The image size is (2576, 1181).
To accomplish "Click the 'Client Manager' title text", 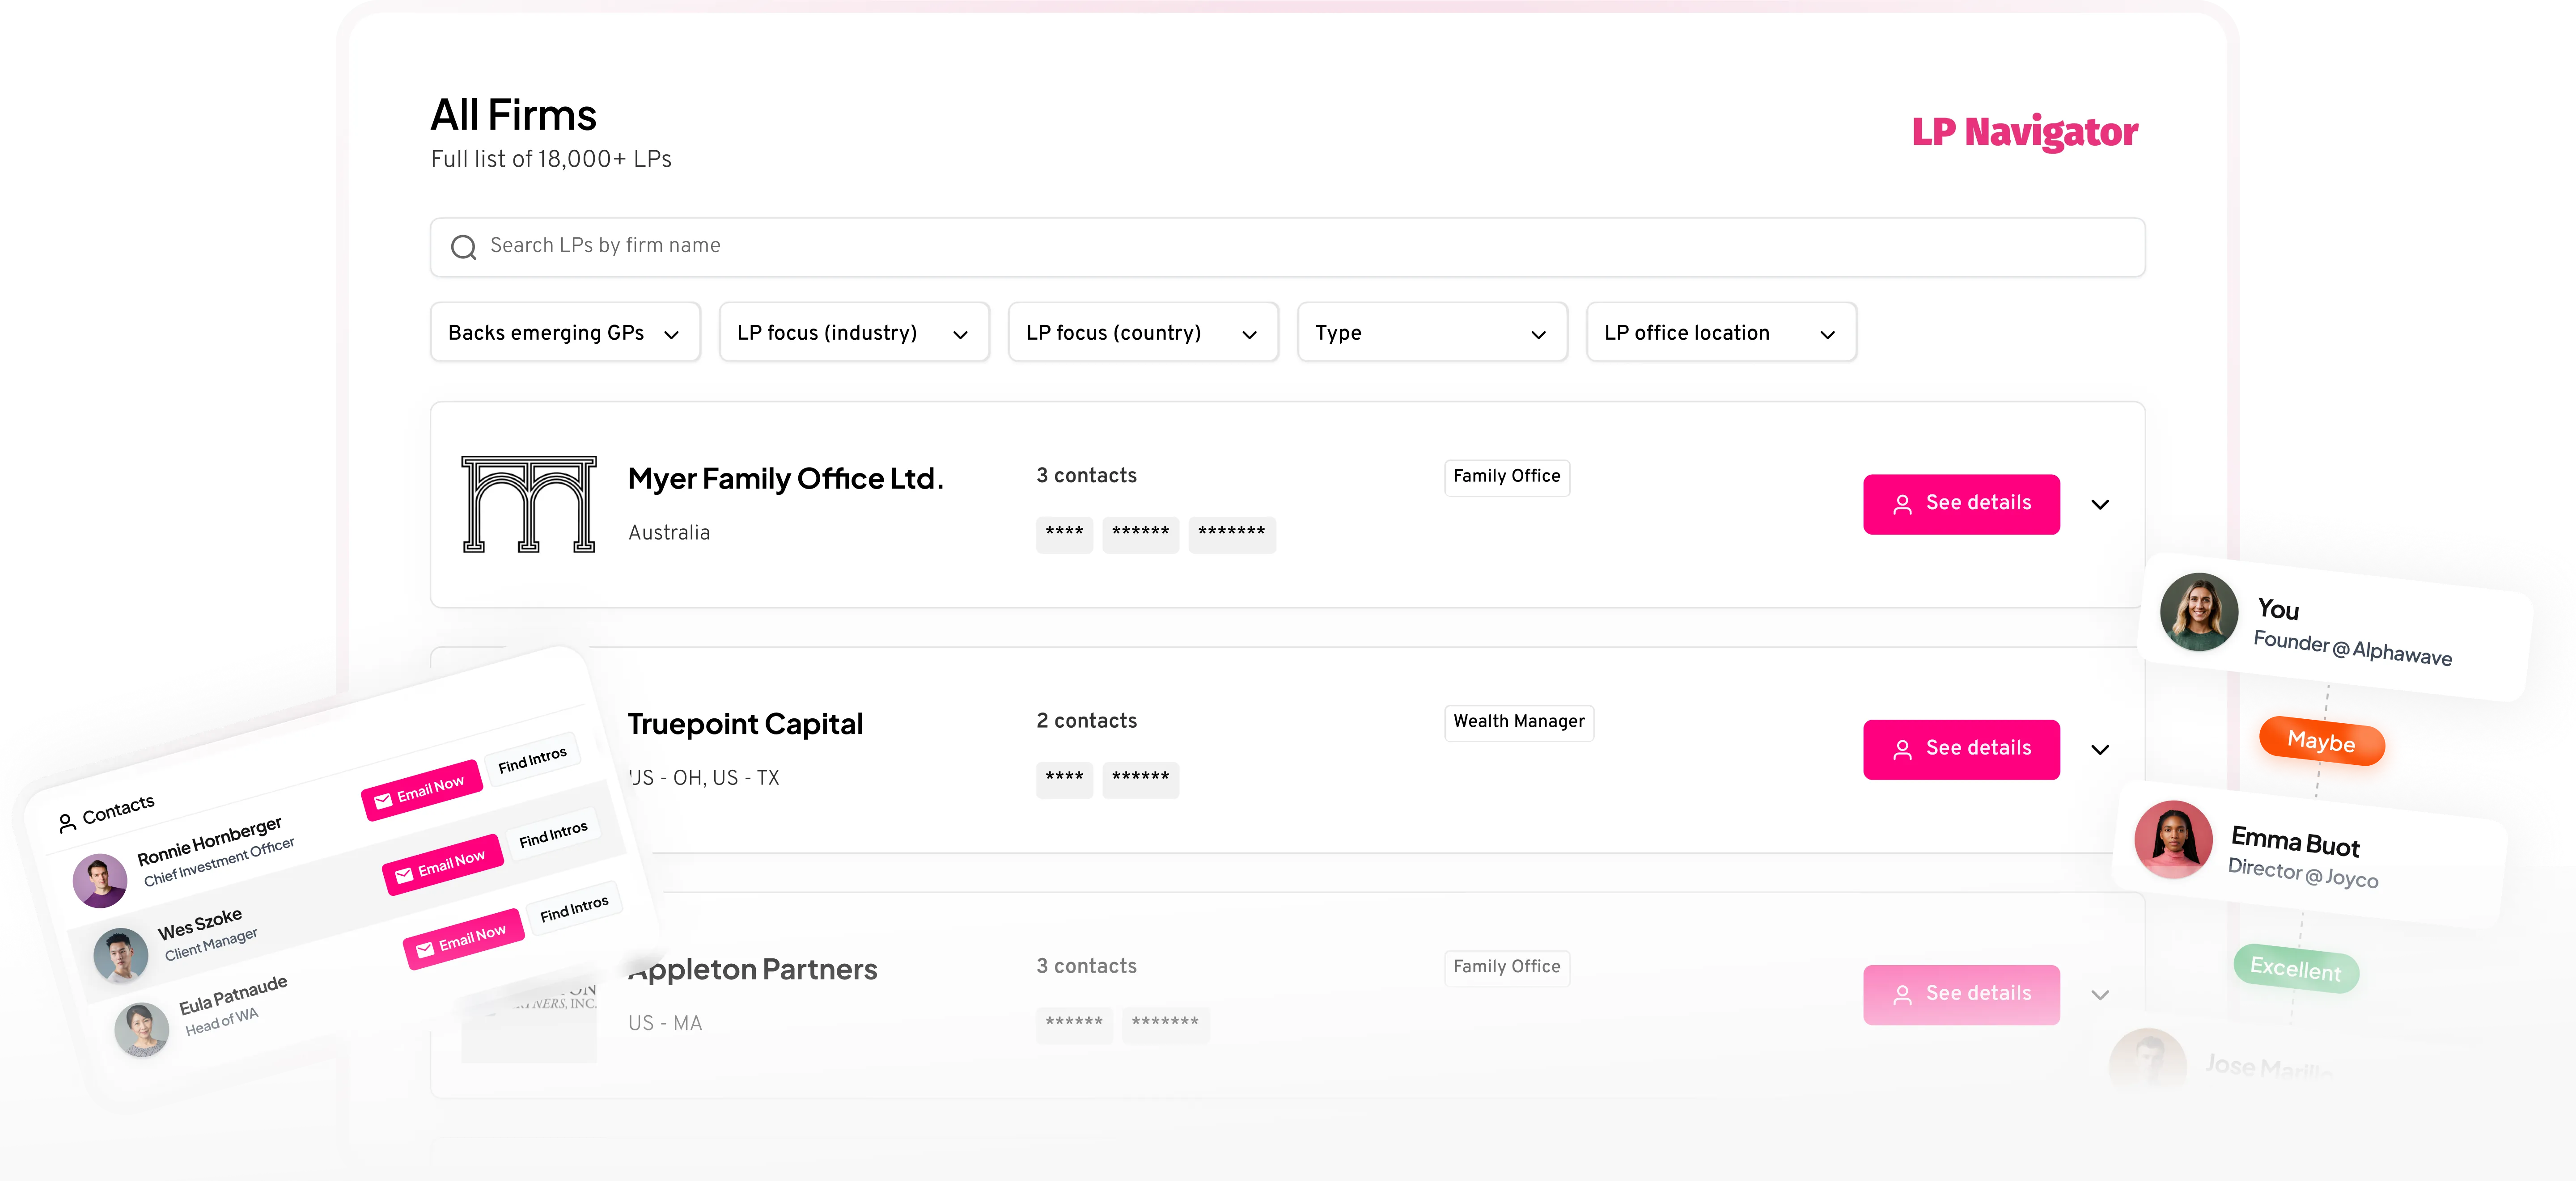I will point(211,944).
